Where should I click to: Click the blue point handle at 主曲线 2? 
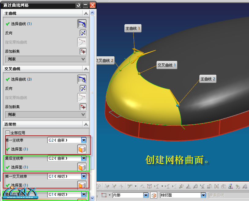click(177, 105)
